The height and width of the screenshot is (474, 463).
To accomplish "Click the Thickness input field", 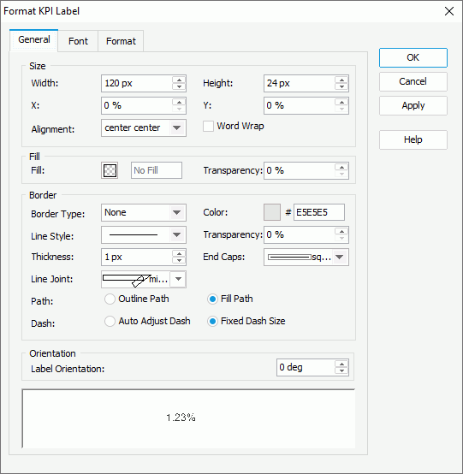I will [137, 258].
